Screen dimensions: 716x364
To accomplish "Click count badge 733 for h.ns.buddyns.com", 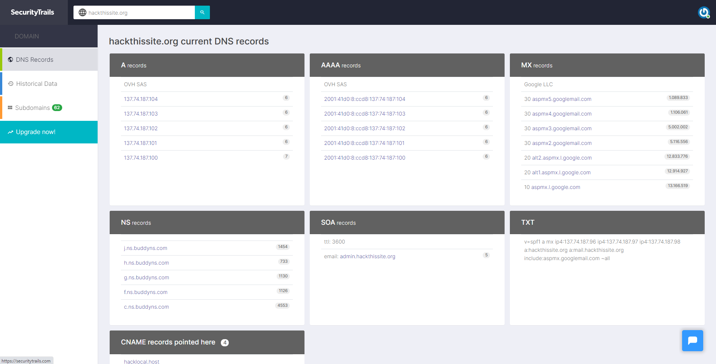I will pyautogui.click(x=284, y=262).
